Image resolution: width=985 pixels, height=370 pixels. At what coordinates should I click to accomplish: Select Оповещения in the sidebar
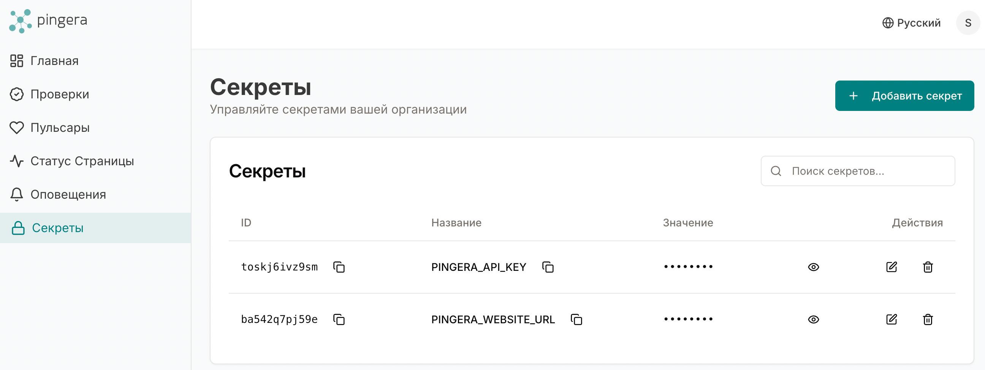click(68, 194)
